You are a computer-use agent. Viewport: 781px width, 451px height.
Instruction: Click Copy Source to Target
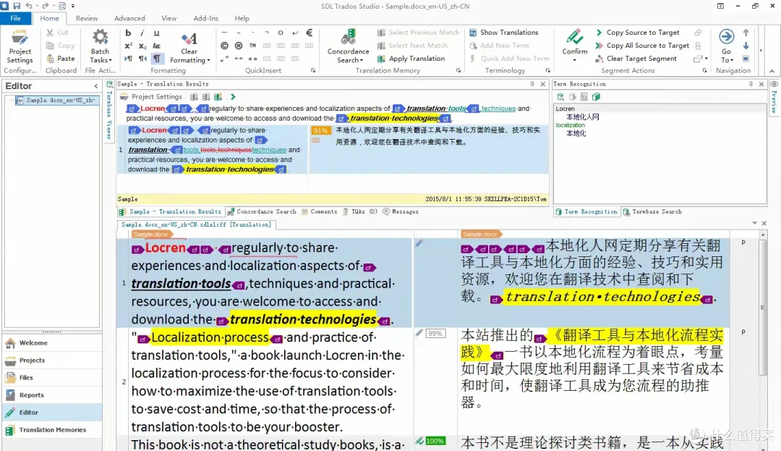tap(637, 33)
